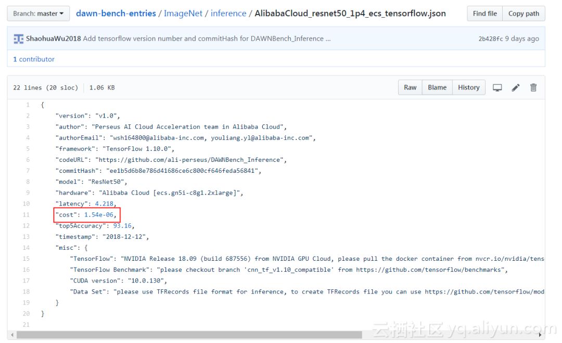The height and width of the screenshot is (343, 562).
Task: Click the top5Accuracy value 93.16
Action: click(122, 226)
